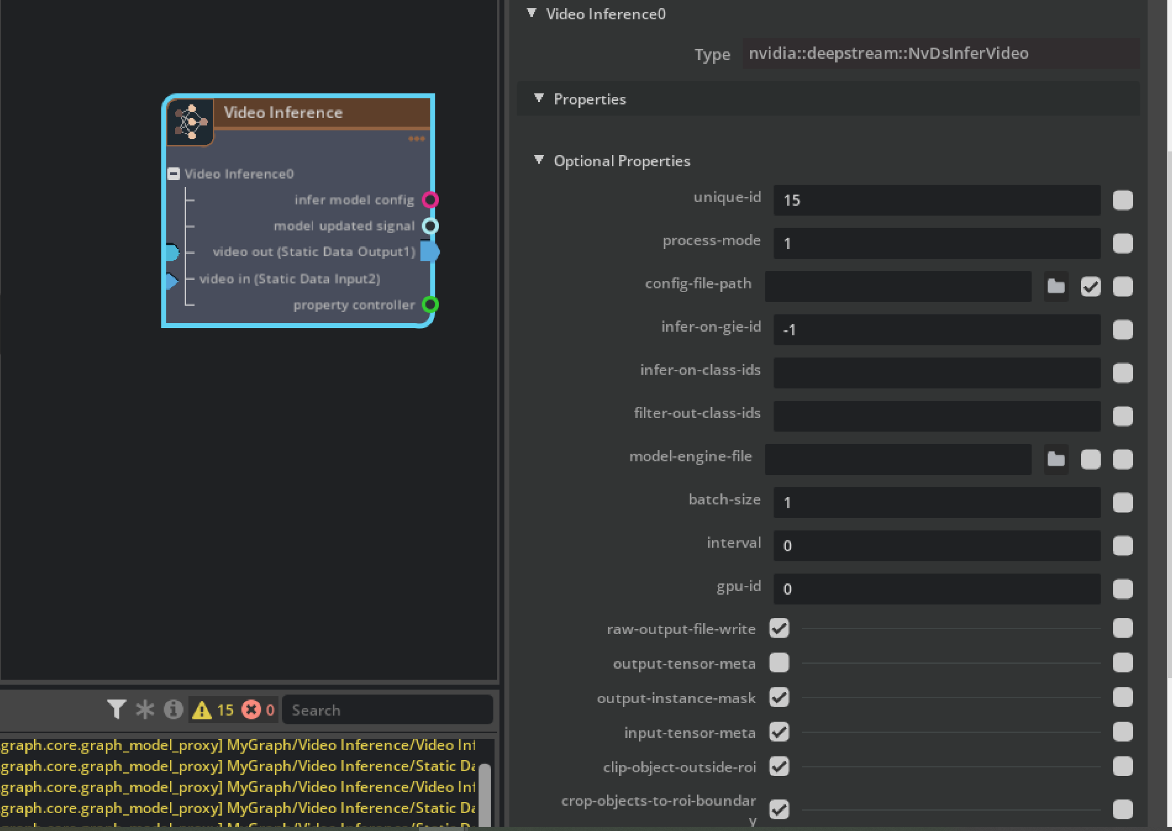
Task: Collapse Video Inference0 tree in node
Action: click(x=174, y=174)
